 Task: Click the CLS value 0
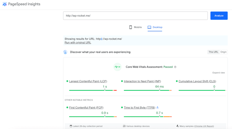pyautogui.click(x=214, y=87)
